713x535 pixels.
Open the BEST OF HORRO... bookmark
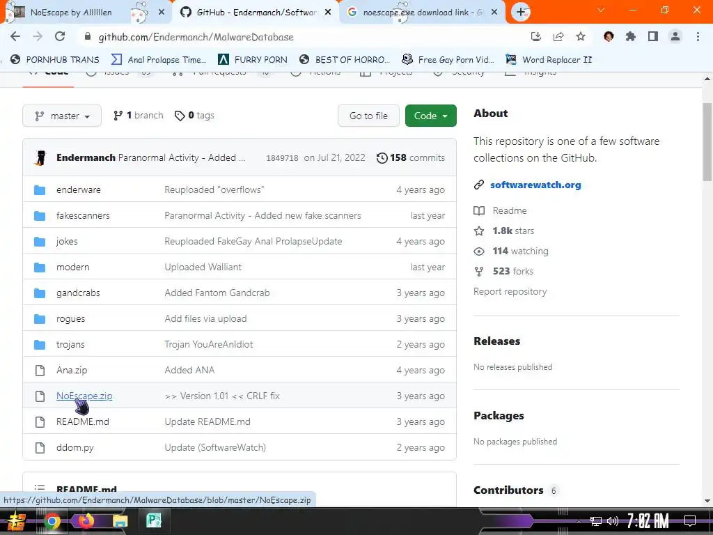tap(345, 60)
